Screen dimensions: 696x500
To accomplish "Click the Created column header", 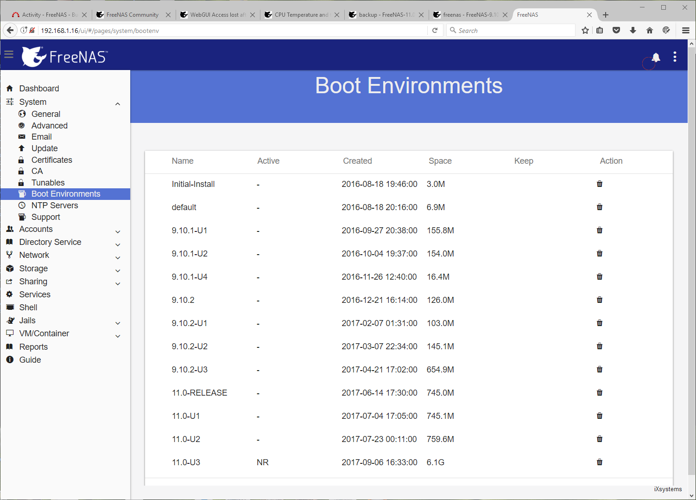I will coord(357,161).
